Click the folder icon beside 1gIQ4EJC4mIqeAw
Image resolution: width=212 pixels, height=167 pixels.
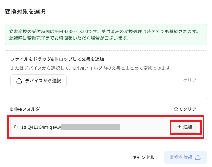tap(16, 127)
